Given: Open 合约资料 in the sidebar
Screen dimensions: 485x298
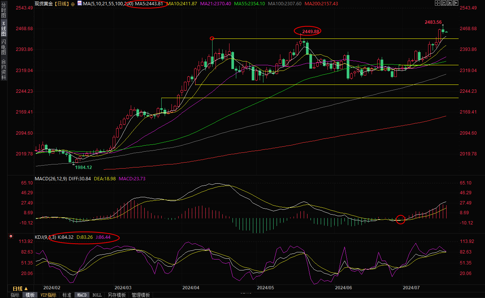Looking at the screenshot, I should (3, 69).
